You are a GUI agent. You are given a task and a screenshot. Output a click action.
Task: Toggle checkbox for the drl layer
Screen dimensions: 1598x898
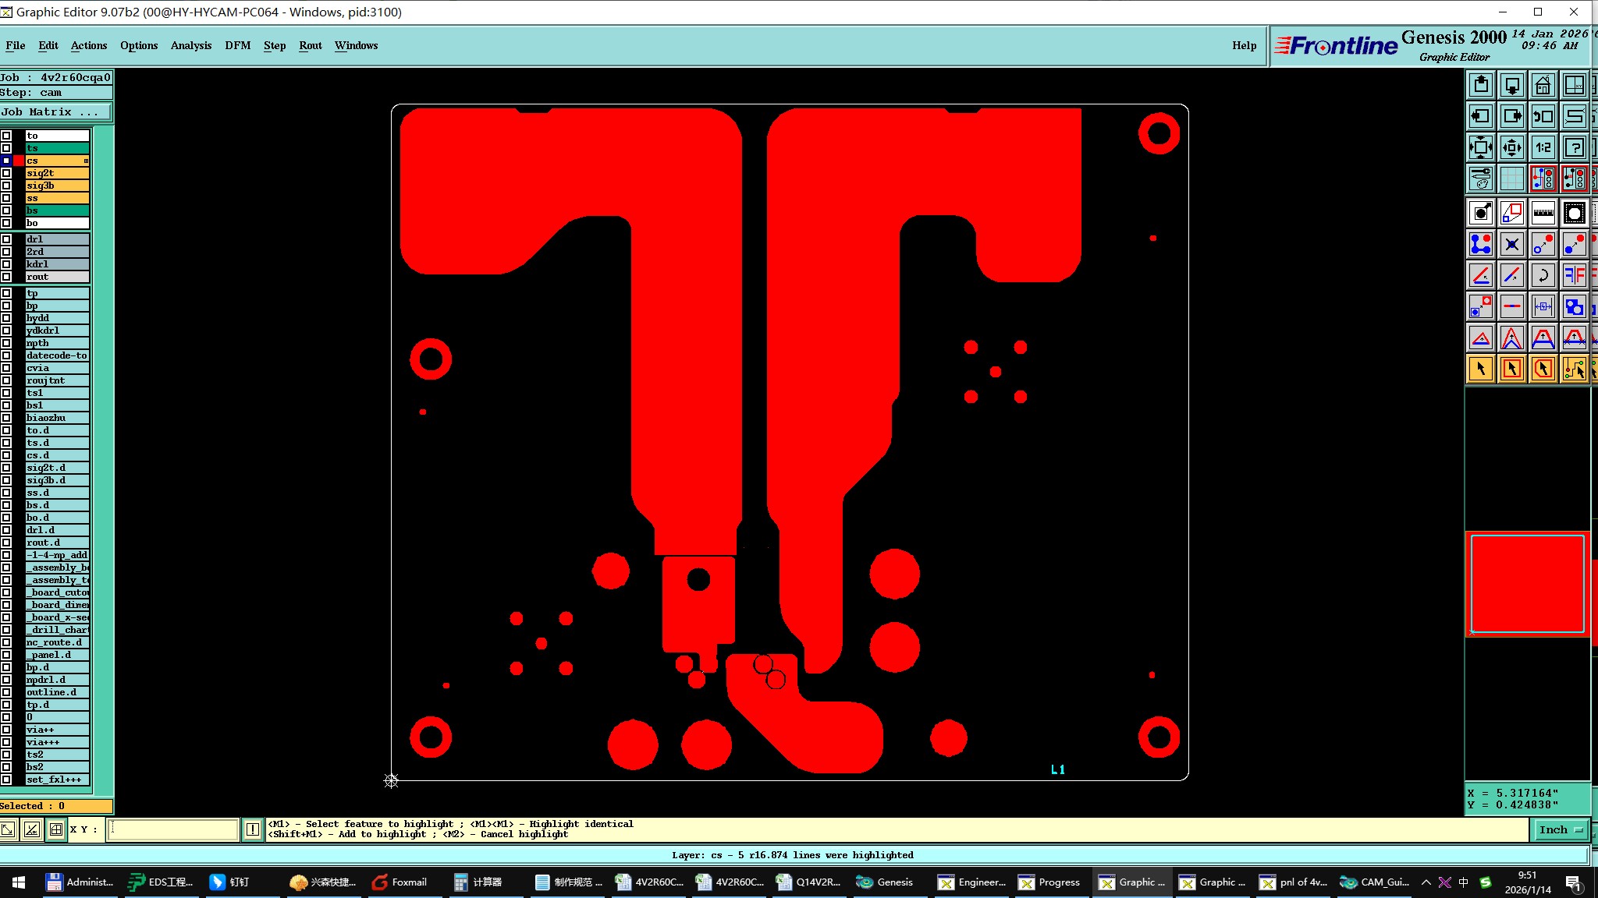6,239
